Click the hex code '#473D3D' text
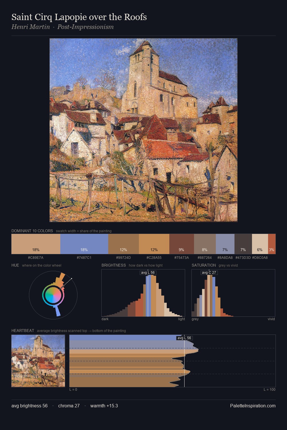Viewport: 287px width, 430px height. click(x=243, y=258)
